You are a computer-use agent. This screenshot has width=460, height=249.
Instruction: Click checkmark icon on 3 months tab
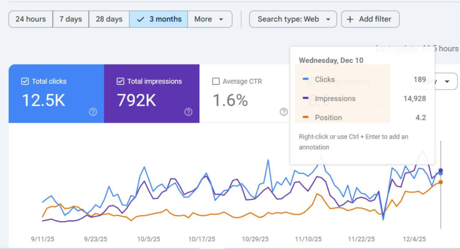pos(141,19)
